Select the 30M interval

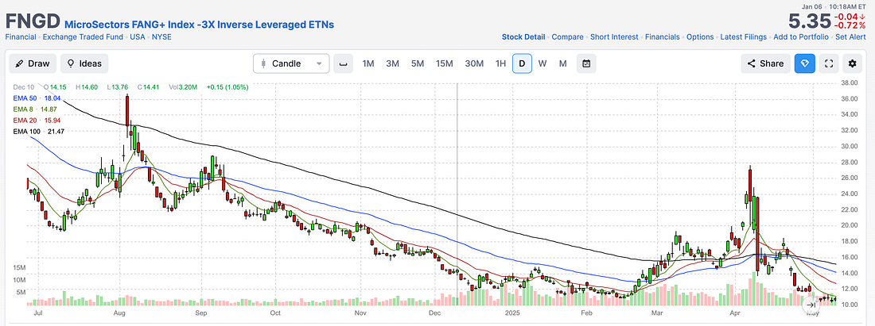pos(474,63)
